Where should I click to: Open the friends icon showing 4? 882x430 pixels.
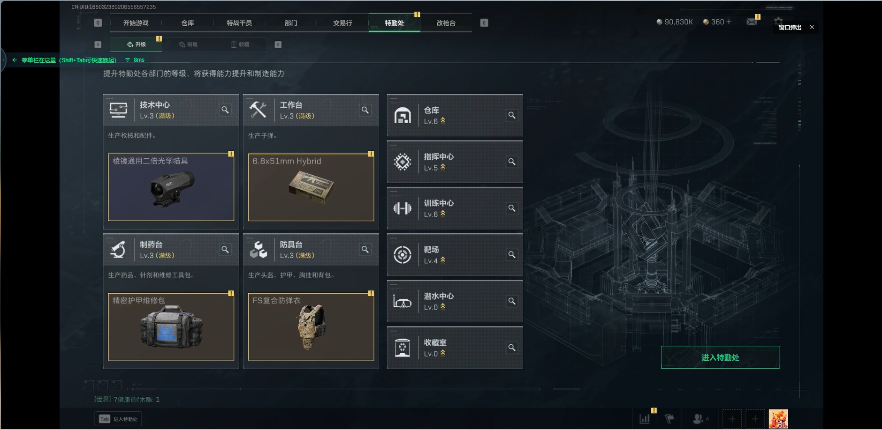point(700,419)
